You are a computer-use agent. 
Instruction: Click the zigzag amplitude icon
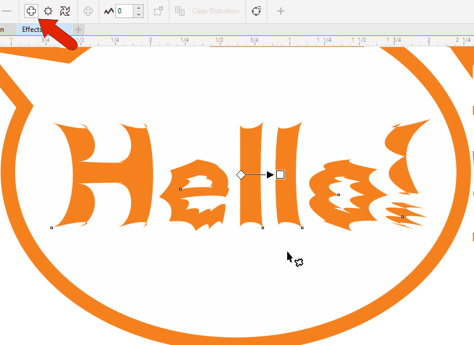[108, 10]
